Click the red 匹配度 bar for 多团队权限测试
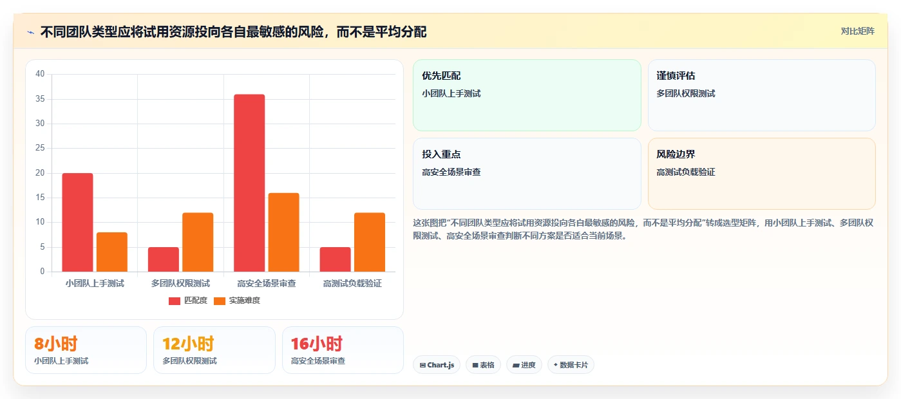This screenshot has height=399, width=901. pos(164,259)
